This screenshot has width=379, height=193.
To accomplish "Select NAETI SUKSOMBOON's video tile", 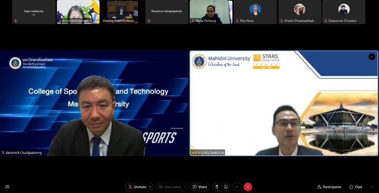I will 284,103.
